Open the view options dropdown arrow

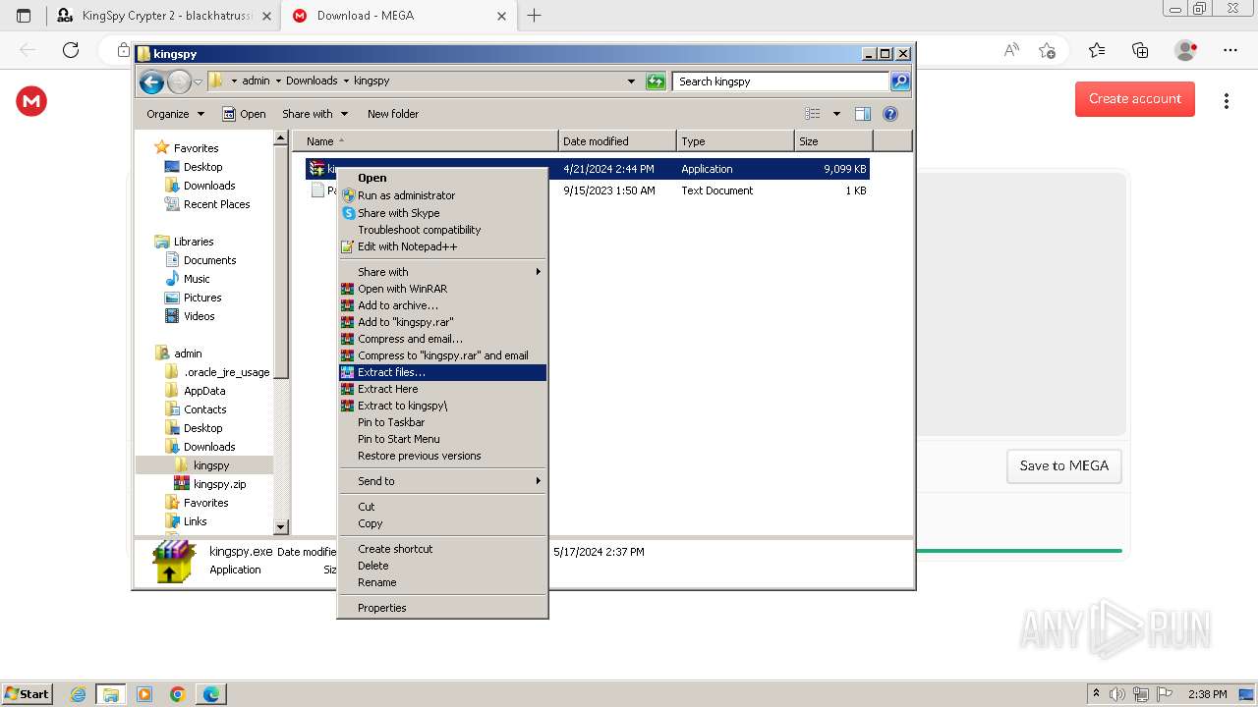[836, 114]
